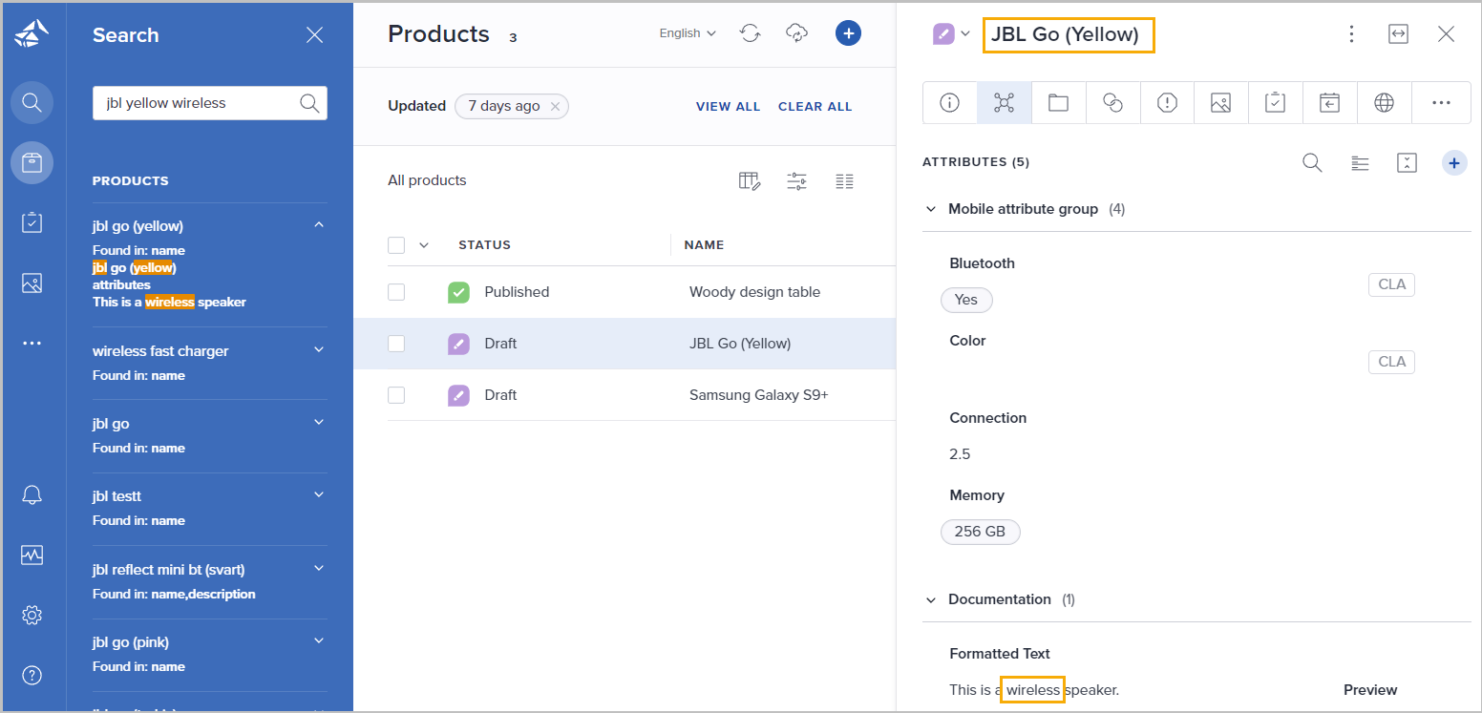
Task: Expand the jbl reflect mini bt (svart) result
Action: [x=319, y=568]
